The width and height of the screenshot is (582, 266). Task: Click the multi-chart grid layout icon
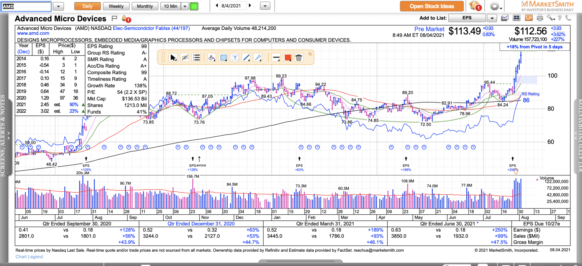pos(516,18)
